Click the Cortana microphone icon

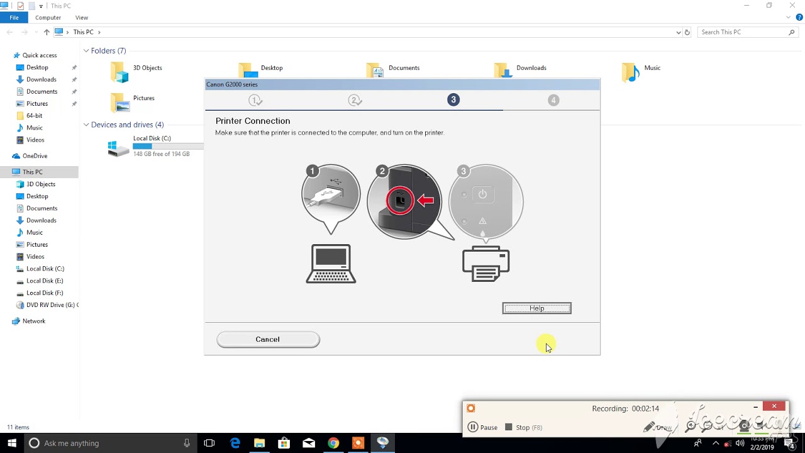pyautogui.click(x=187, y=443)
